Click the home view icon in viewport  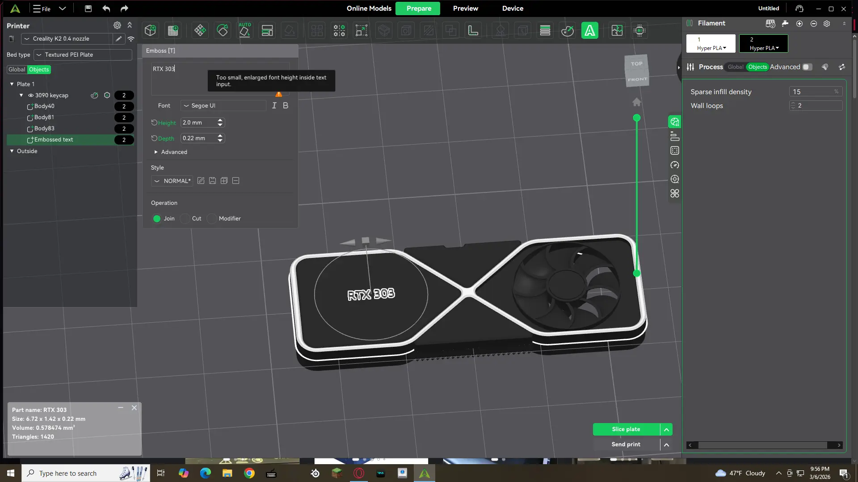coord(637,102)
